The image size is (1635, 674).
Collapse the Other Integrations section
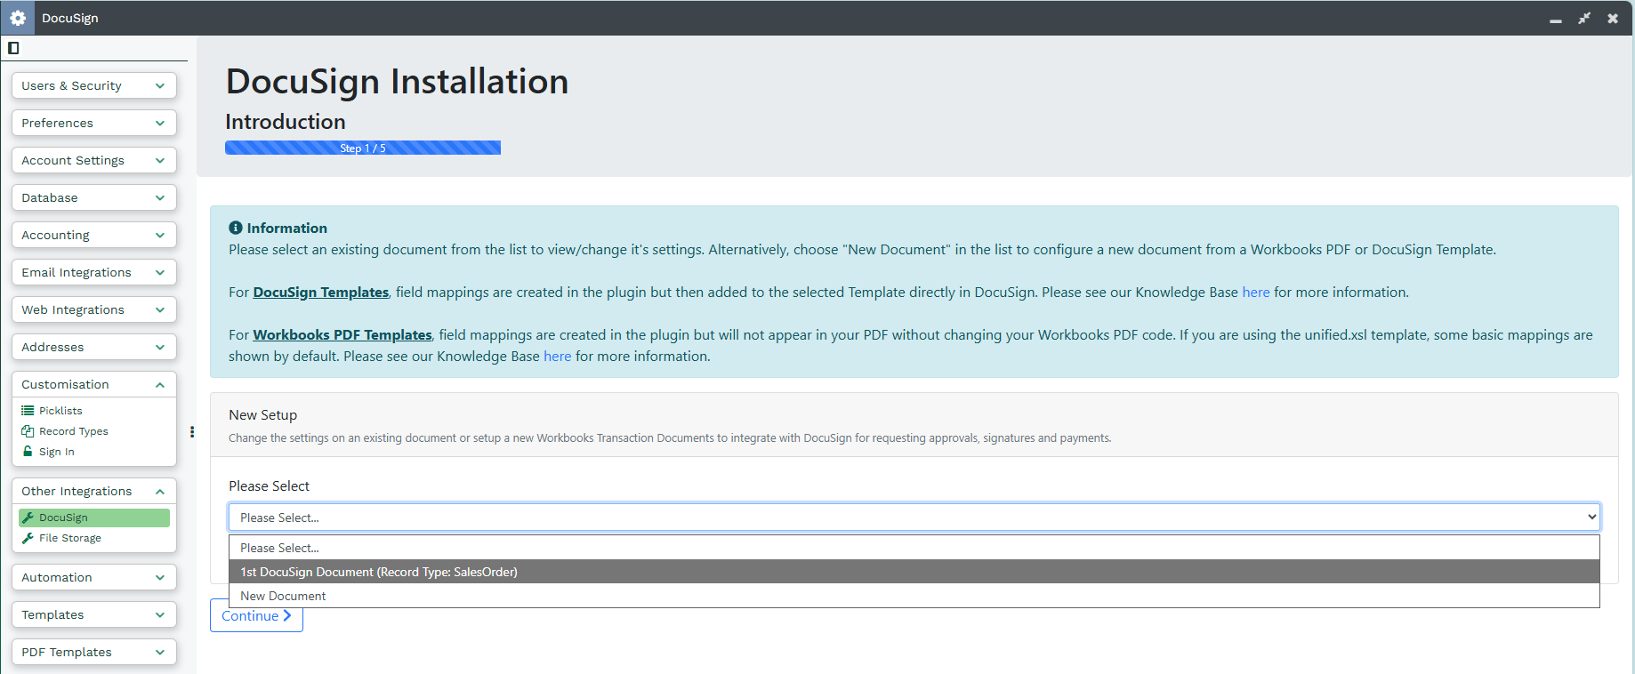pyautogui.click(x=94, y=491)
